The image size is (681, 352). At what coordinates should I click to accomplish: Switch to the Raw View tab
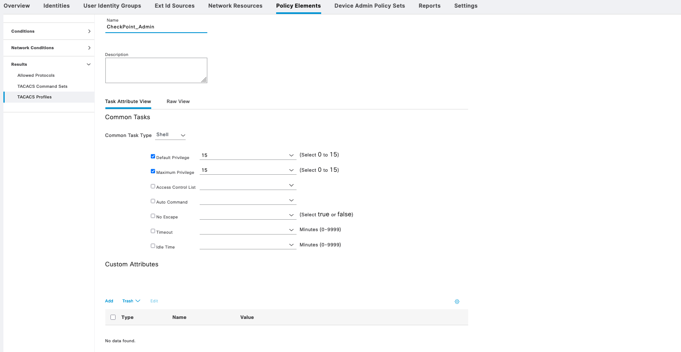178,102
